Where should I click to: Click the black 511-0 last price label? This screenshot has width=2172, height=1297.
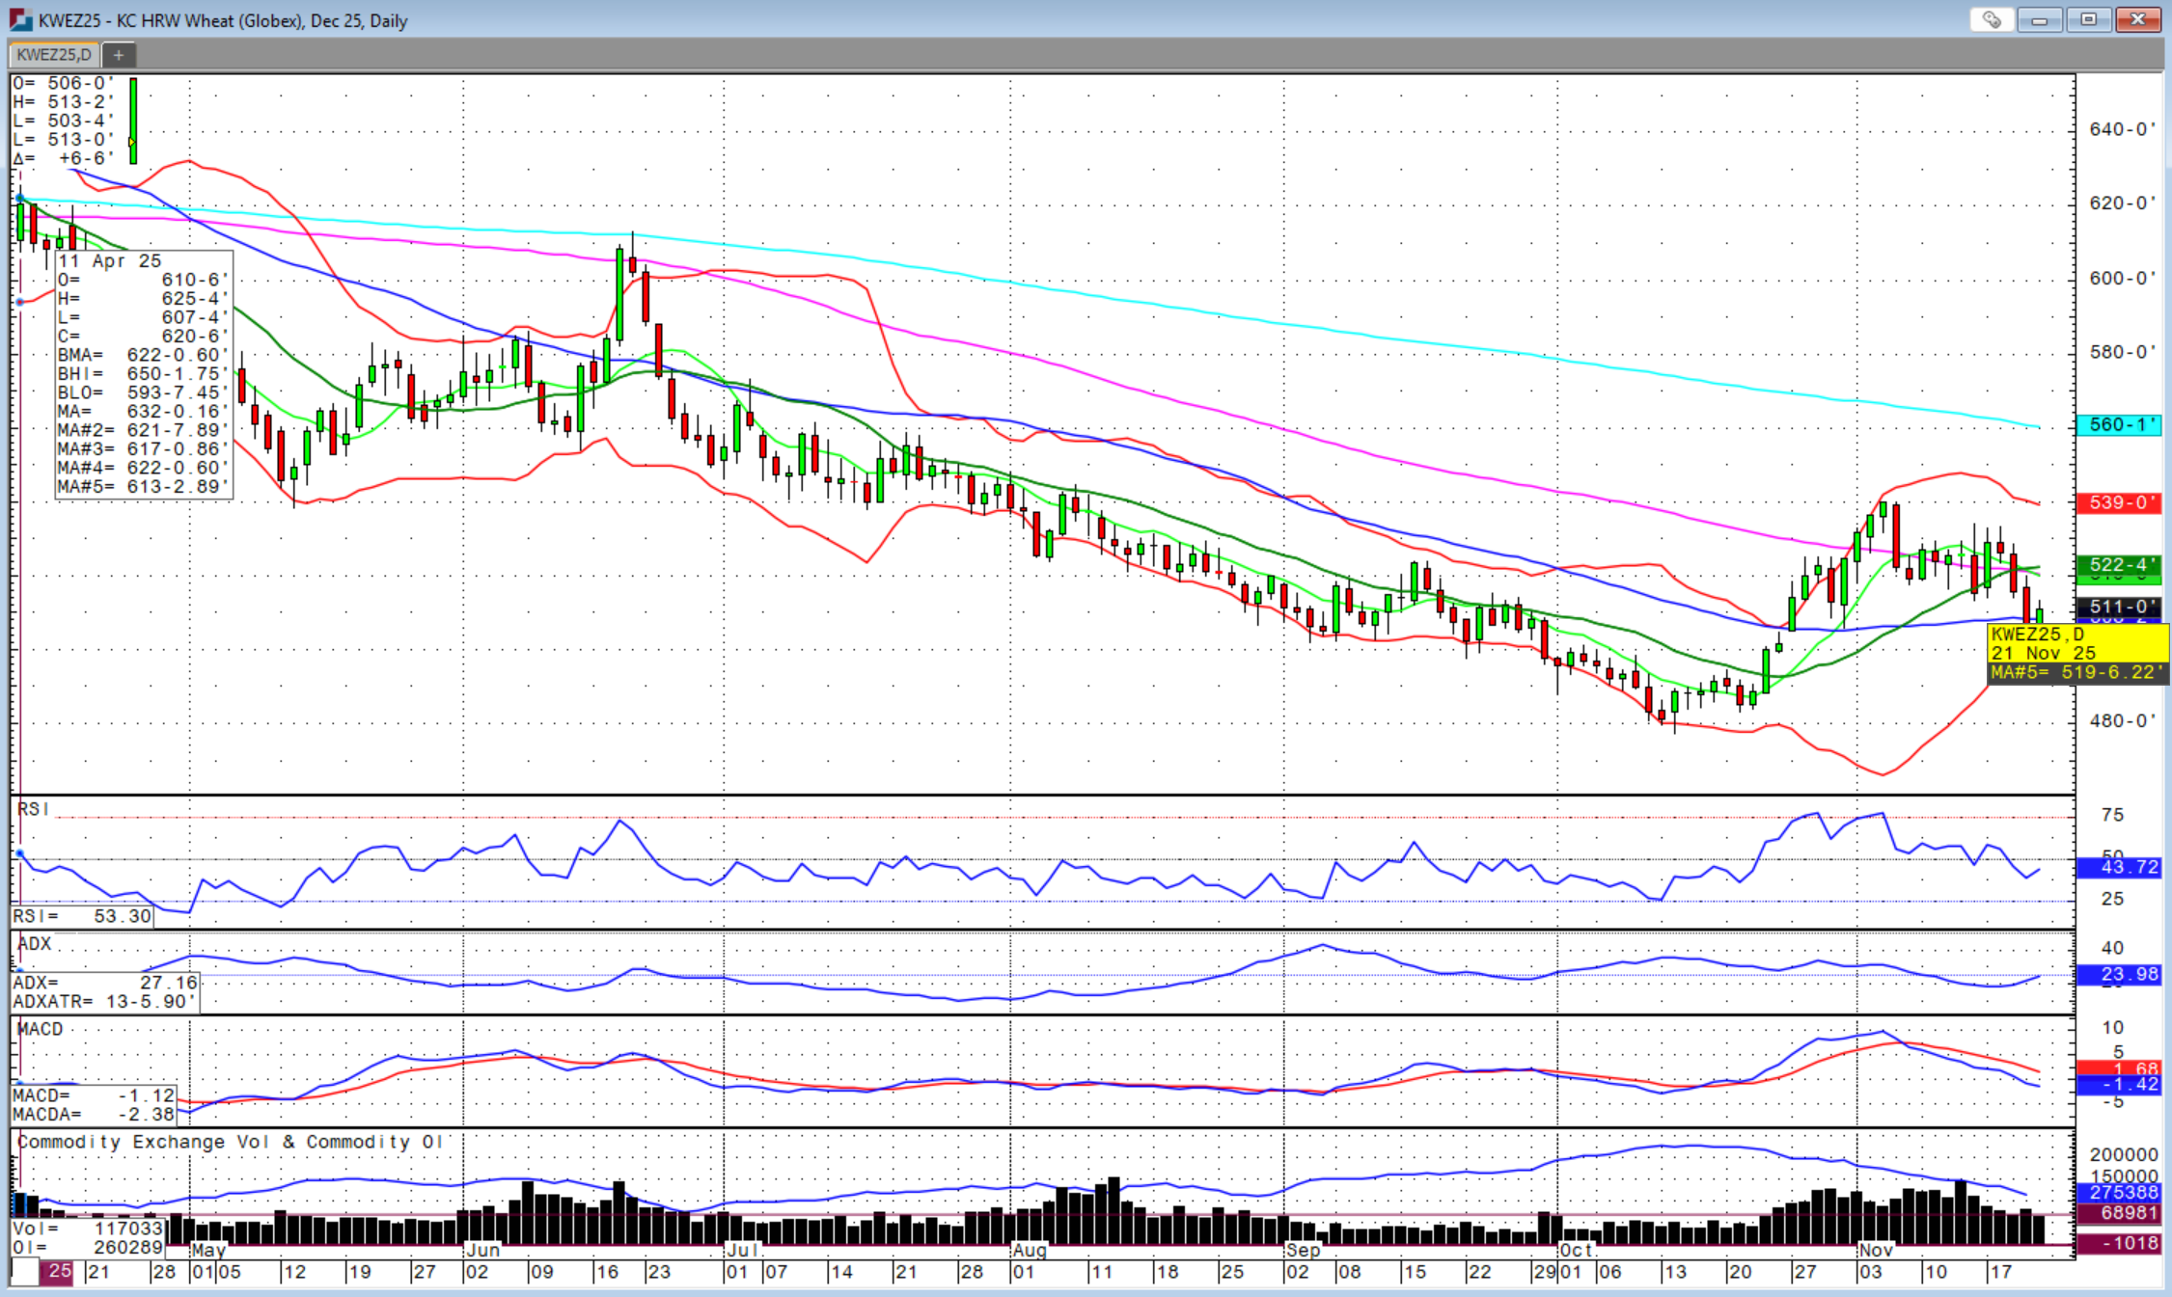tap(2118, 607)
